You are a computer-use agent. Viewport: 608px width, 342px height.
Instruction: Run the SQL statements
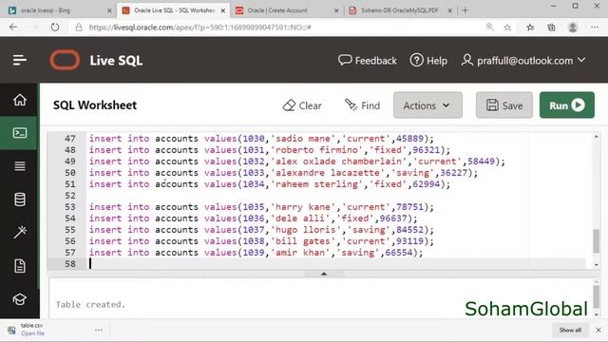click(567, 105)
